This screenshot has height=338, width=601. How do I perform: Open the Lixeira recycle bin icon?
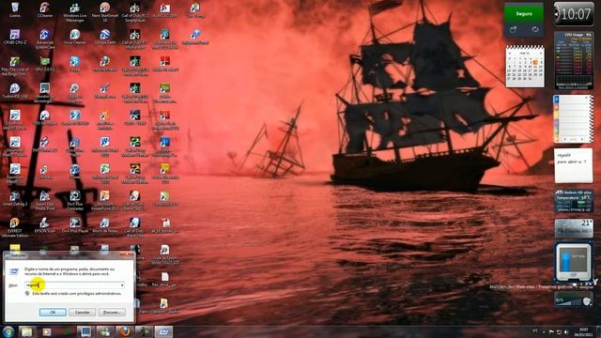pos(15,10)
